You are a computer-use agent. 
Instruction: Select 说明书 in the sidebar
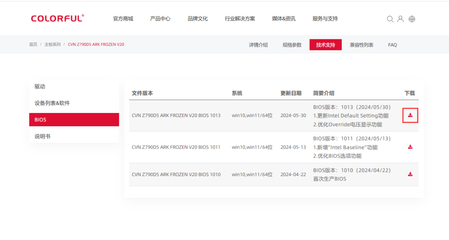(42, 136)
